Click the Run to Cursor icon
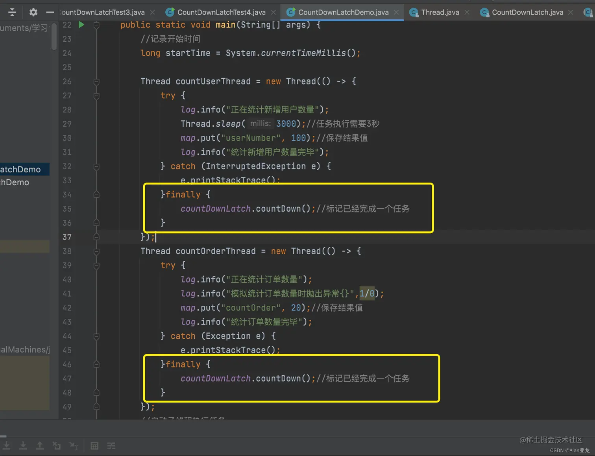595x456 pixels. (74, 445)
